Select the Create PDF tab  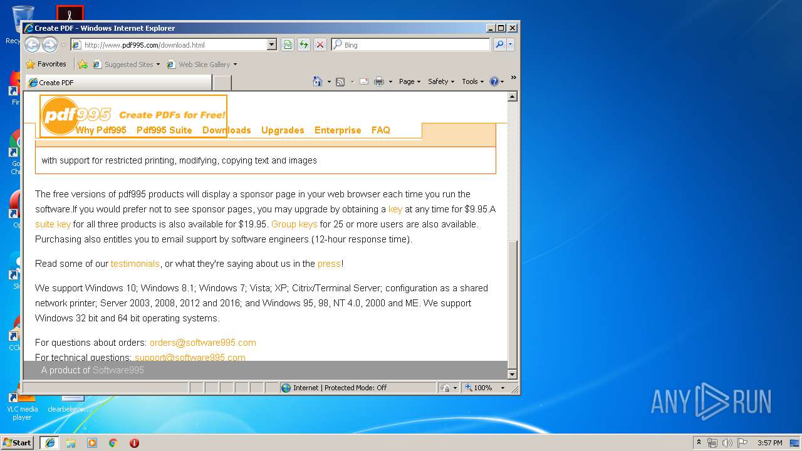click(119, 82)
